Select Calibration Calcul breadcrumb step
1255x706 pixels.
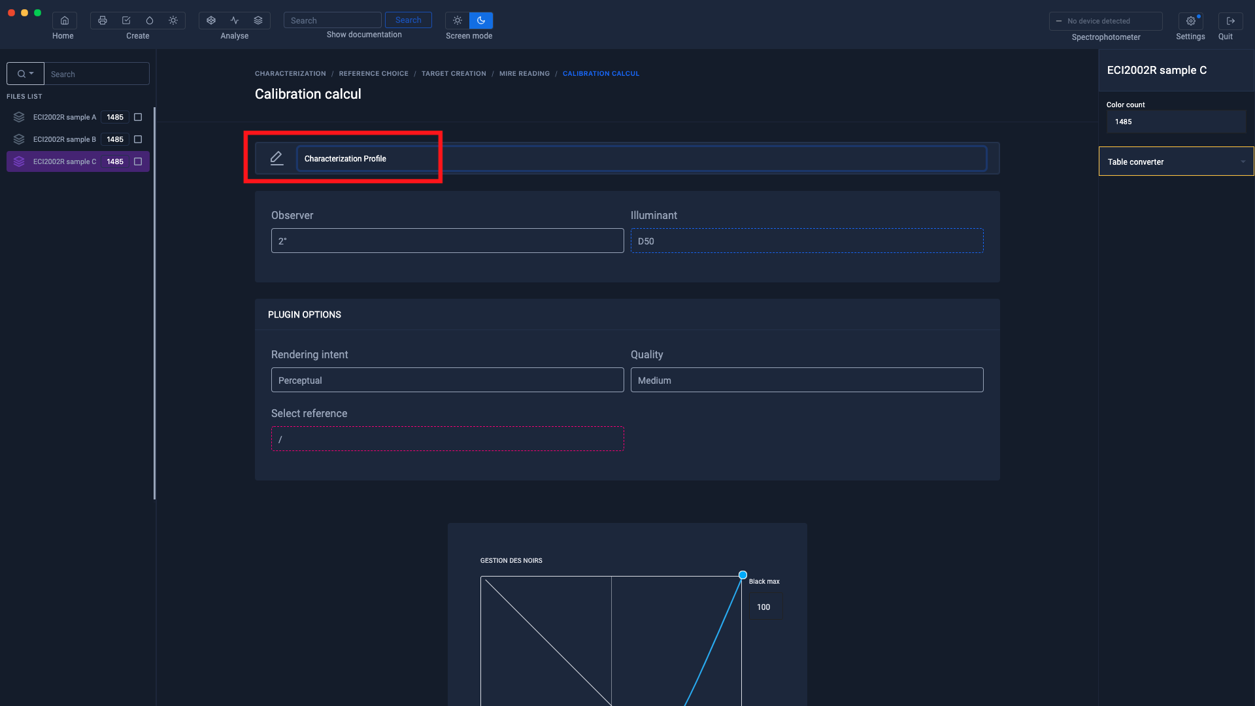click(x=601, y=73)
